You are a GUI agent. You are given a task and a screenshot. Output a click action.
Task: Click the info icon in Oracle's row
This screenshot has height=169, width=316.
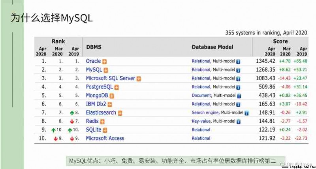tap(238, 62)
